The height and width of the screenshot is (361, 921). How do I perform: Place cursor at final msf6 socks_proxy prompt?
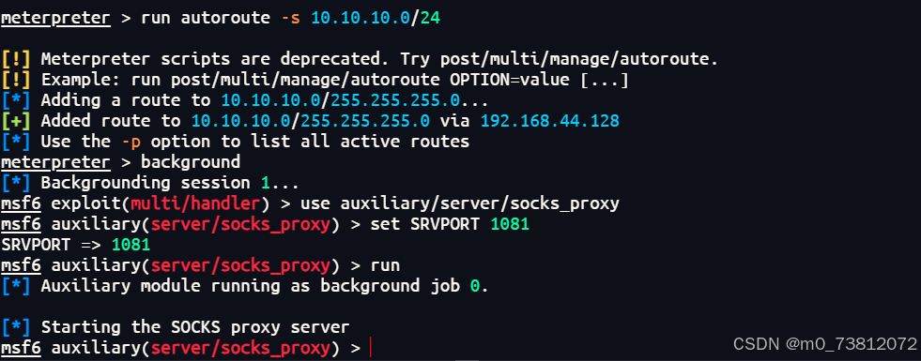coord(371,348)
